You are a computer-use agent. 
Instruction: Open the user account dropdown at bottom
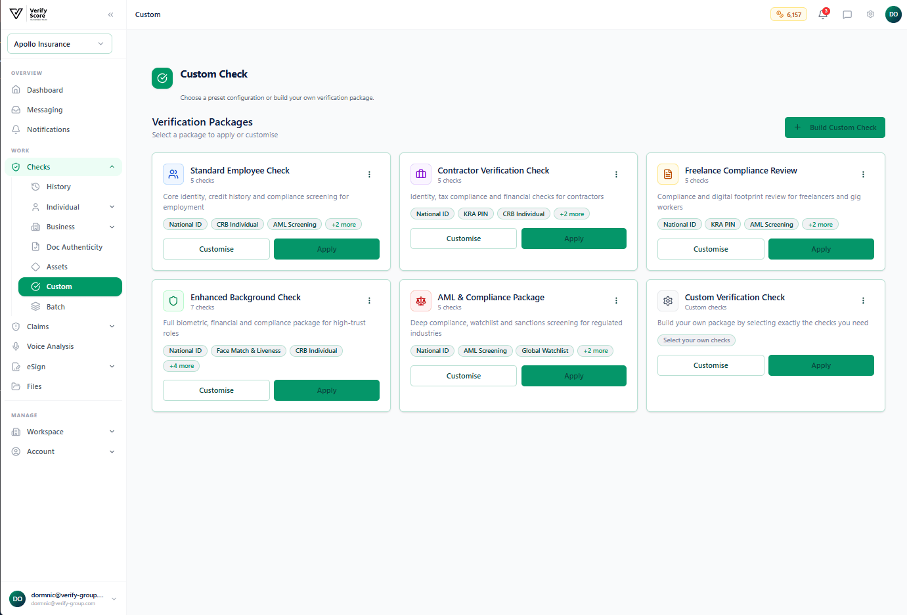point(63,599)
